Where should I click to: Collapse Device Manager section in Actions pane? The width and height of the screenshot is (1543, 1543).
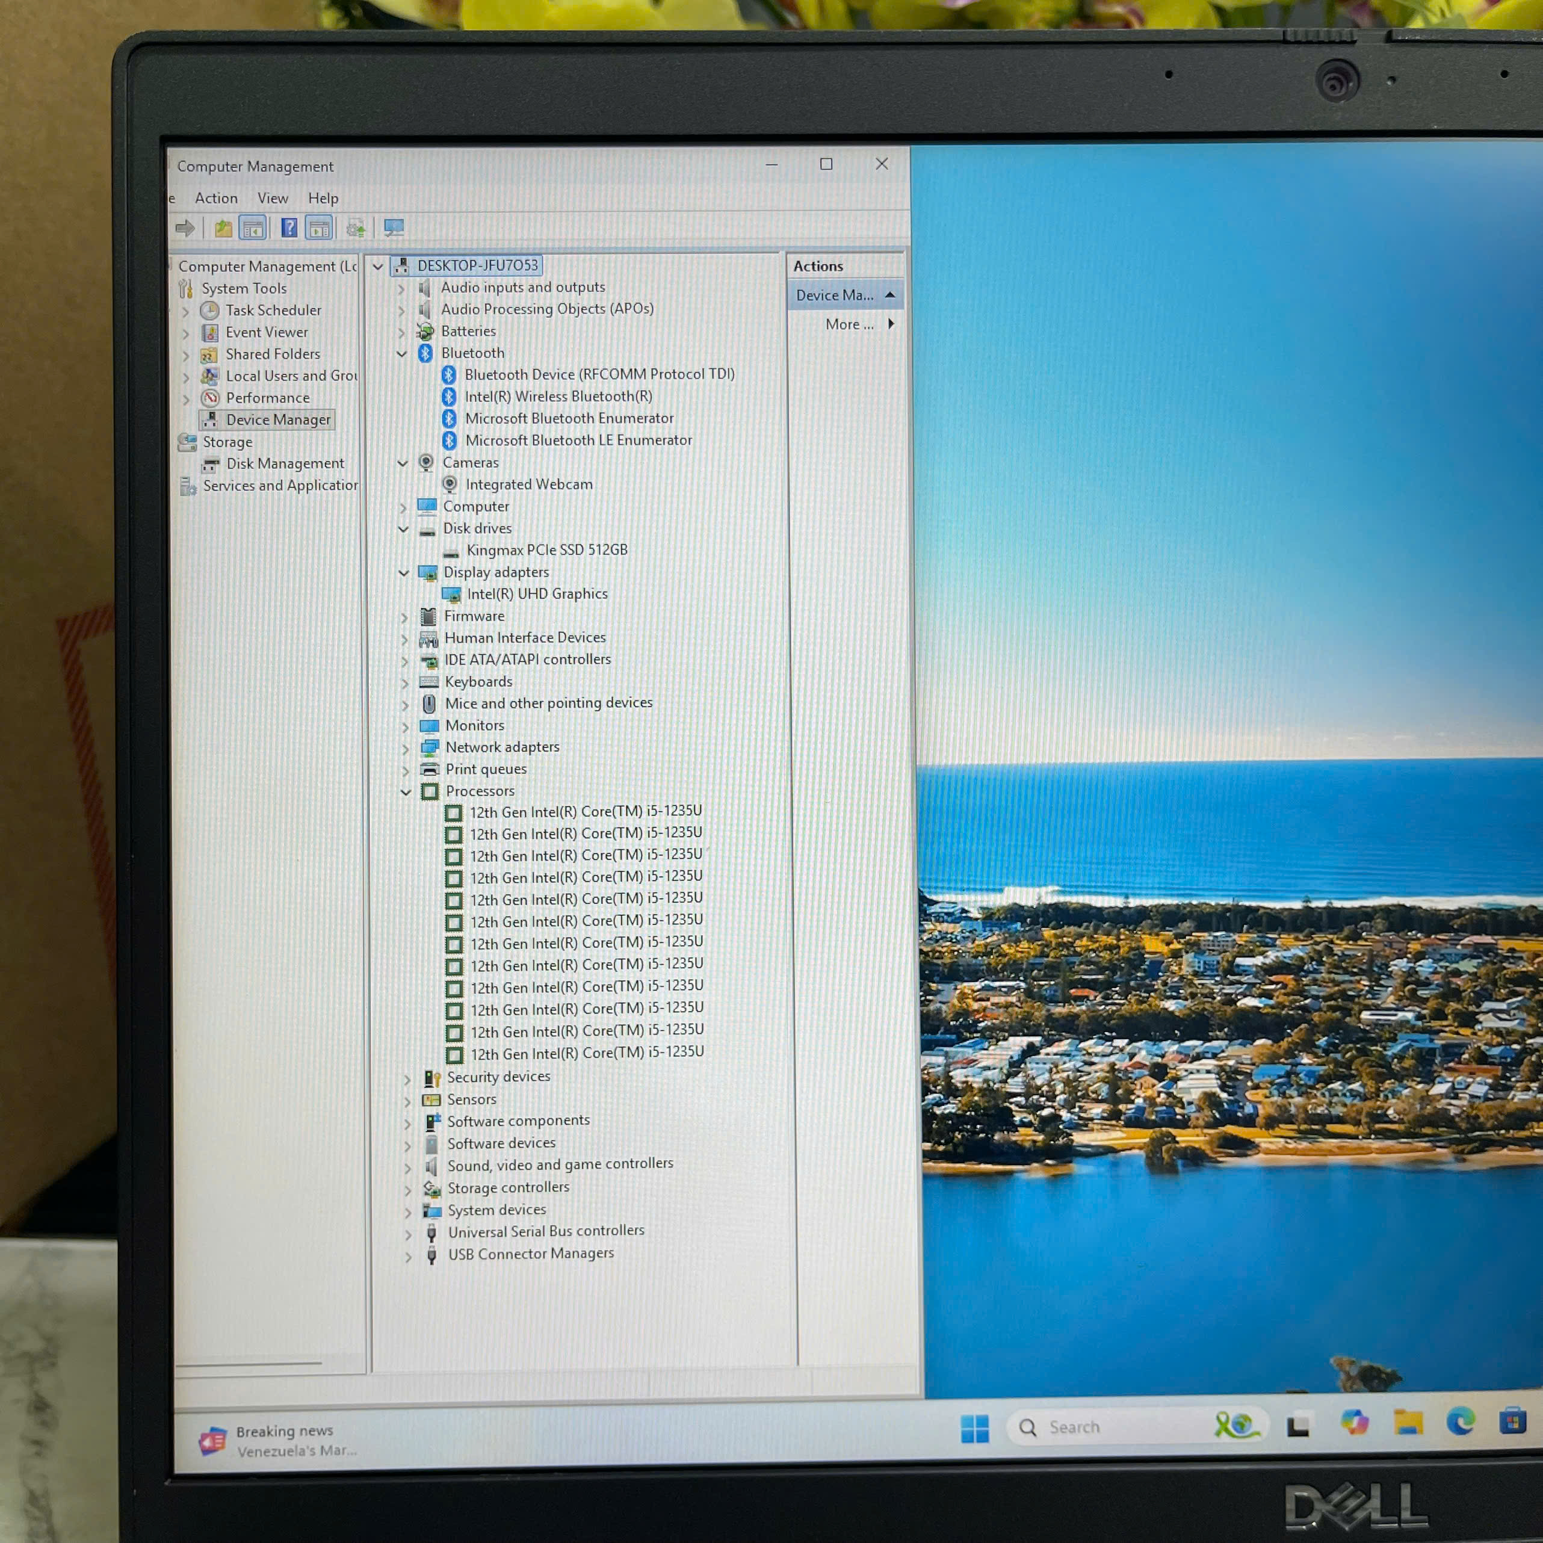889,295
